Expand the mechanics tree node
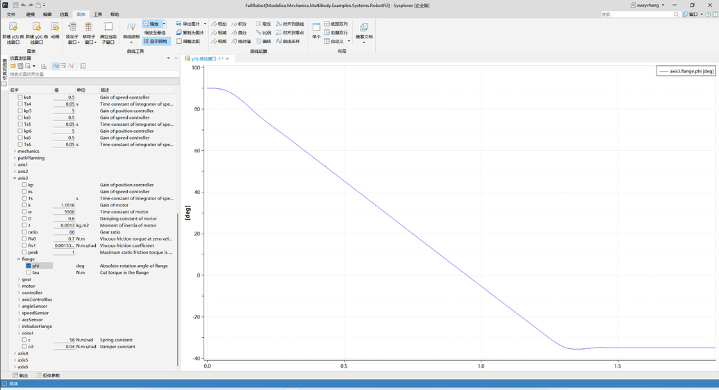The width and height of the screenshot is (719, 390). [x=15, y=151]
